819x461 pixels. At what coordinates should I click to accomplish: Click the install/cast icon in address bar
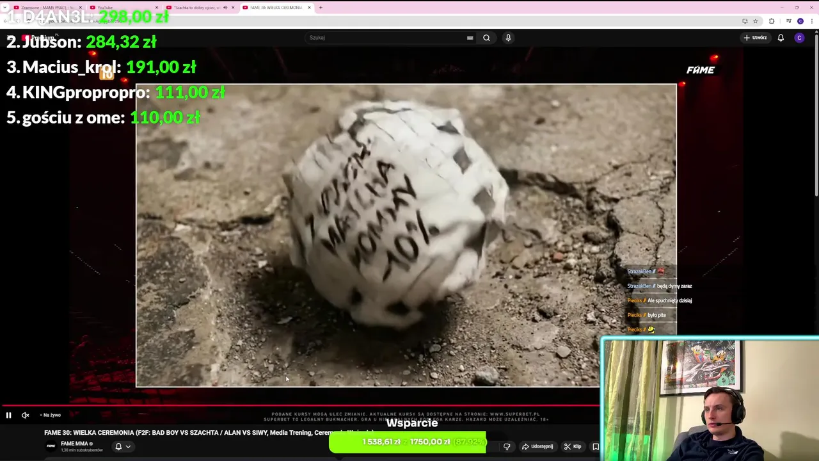coord(745,21)
